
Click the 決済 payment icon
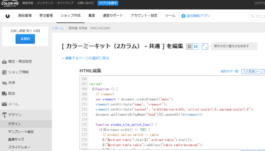4,83
